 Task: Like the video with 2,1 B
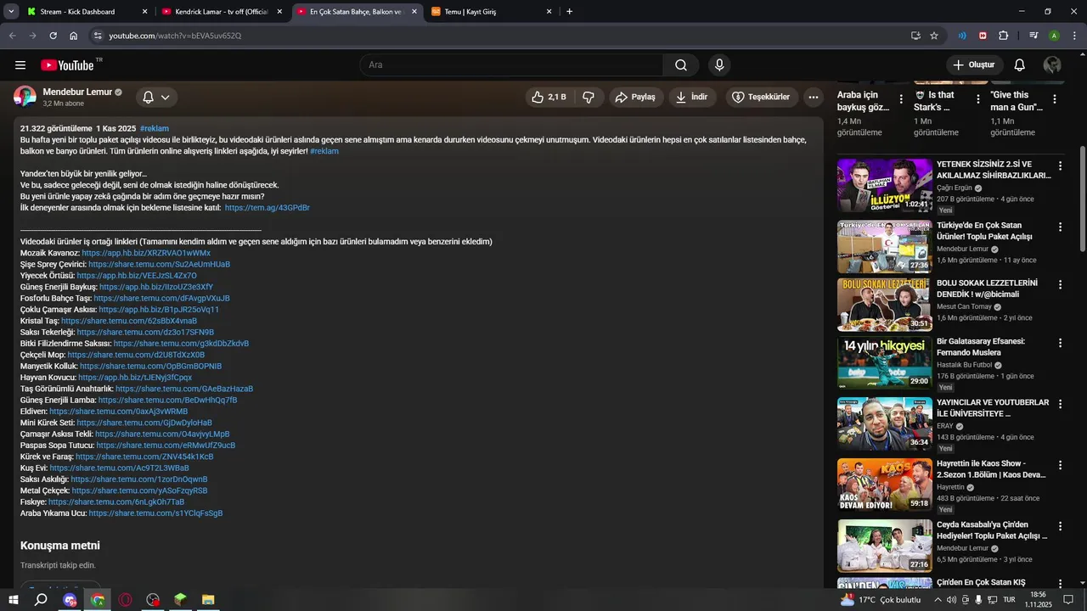click(x=549, y=98)
